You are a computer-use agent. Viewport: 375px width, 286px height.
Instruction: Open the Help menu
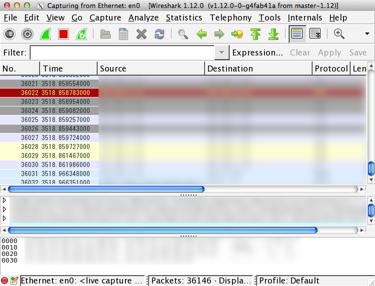[x=338, y=17]
